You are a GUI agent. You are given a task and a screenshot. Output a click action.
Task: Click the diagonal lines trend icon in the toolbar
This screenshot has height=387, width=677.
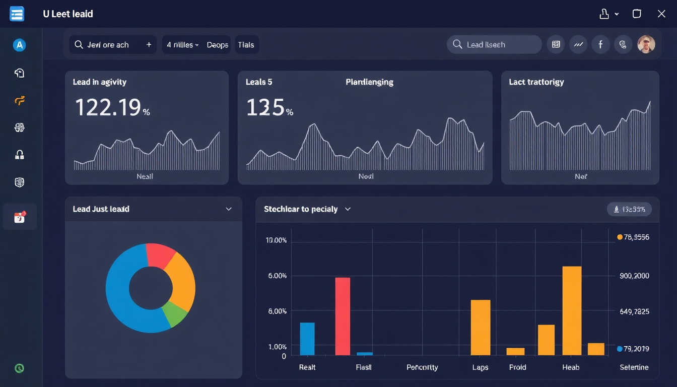578,45
